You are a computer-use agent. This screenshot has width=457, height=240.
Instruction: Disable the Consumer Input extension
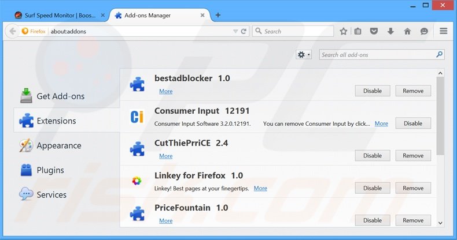pyautogui.click(x=413, y=123)
